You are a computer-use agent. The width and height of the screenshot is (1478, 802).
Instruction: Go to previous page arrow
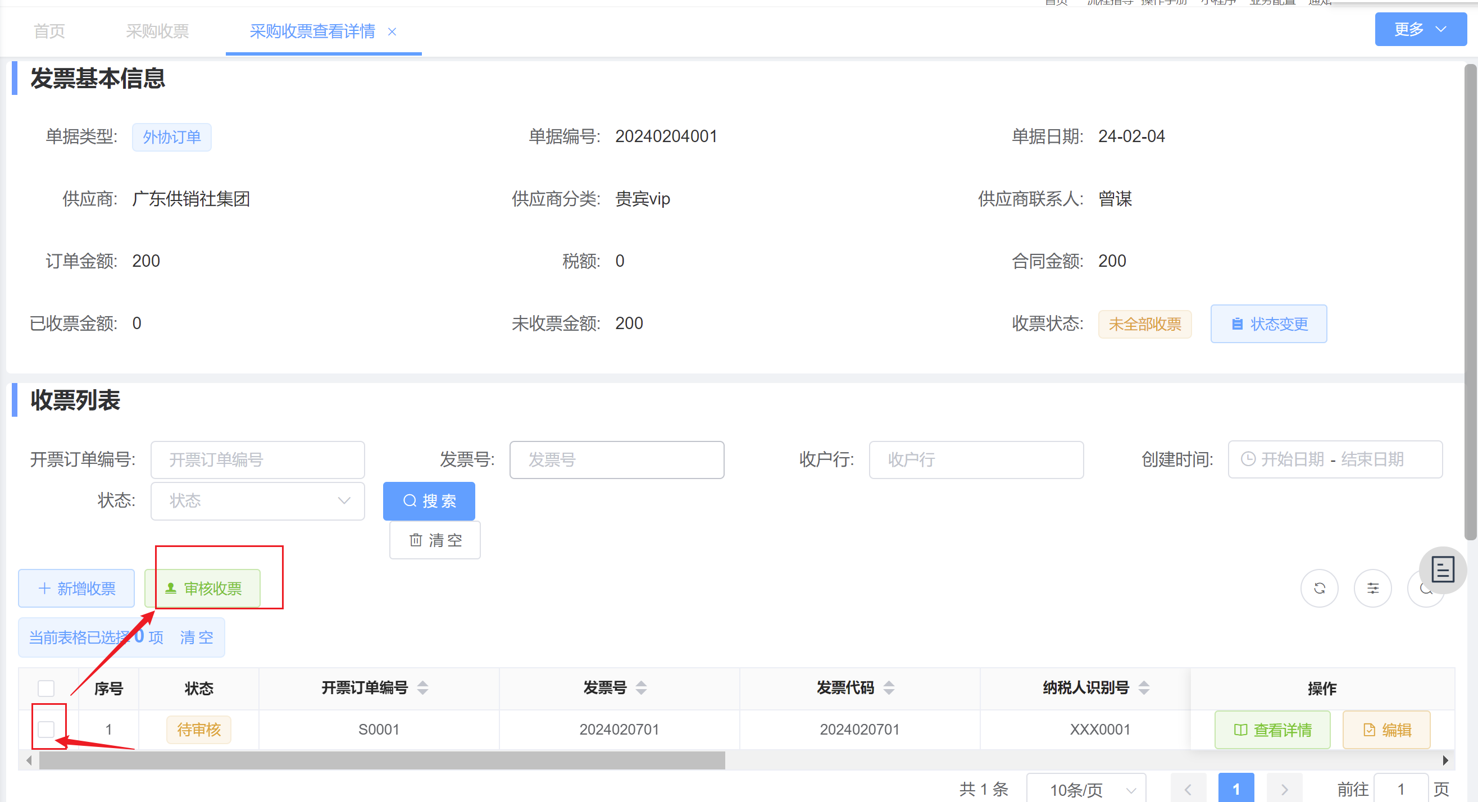pyautogui.click(x=1188, y=790)
